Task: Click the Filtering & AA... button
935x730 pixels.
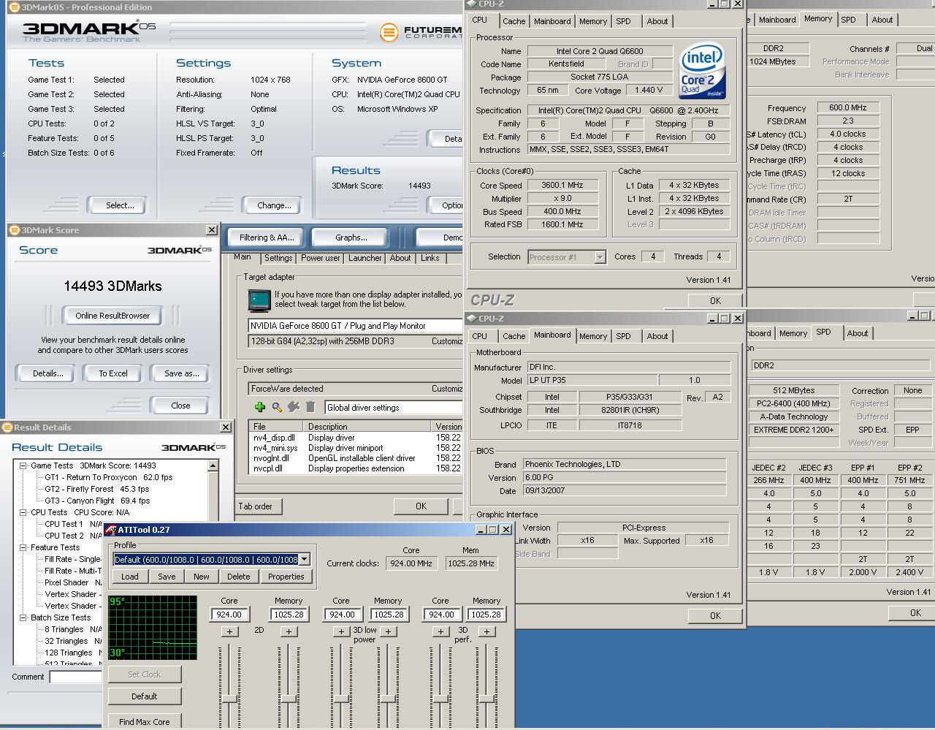Action: [x=267, y=237]
